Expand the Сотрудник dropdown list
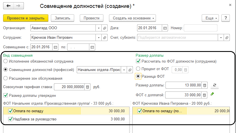236x133 pixels. (99, 37)
